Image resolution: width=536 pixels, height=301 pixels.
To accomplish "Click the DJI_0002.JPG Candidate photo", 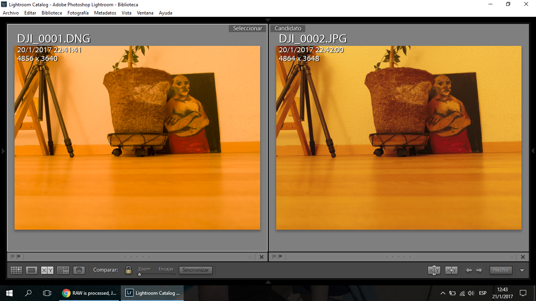I will point(399,138).
